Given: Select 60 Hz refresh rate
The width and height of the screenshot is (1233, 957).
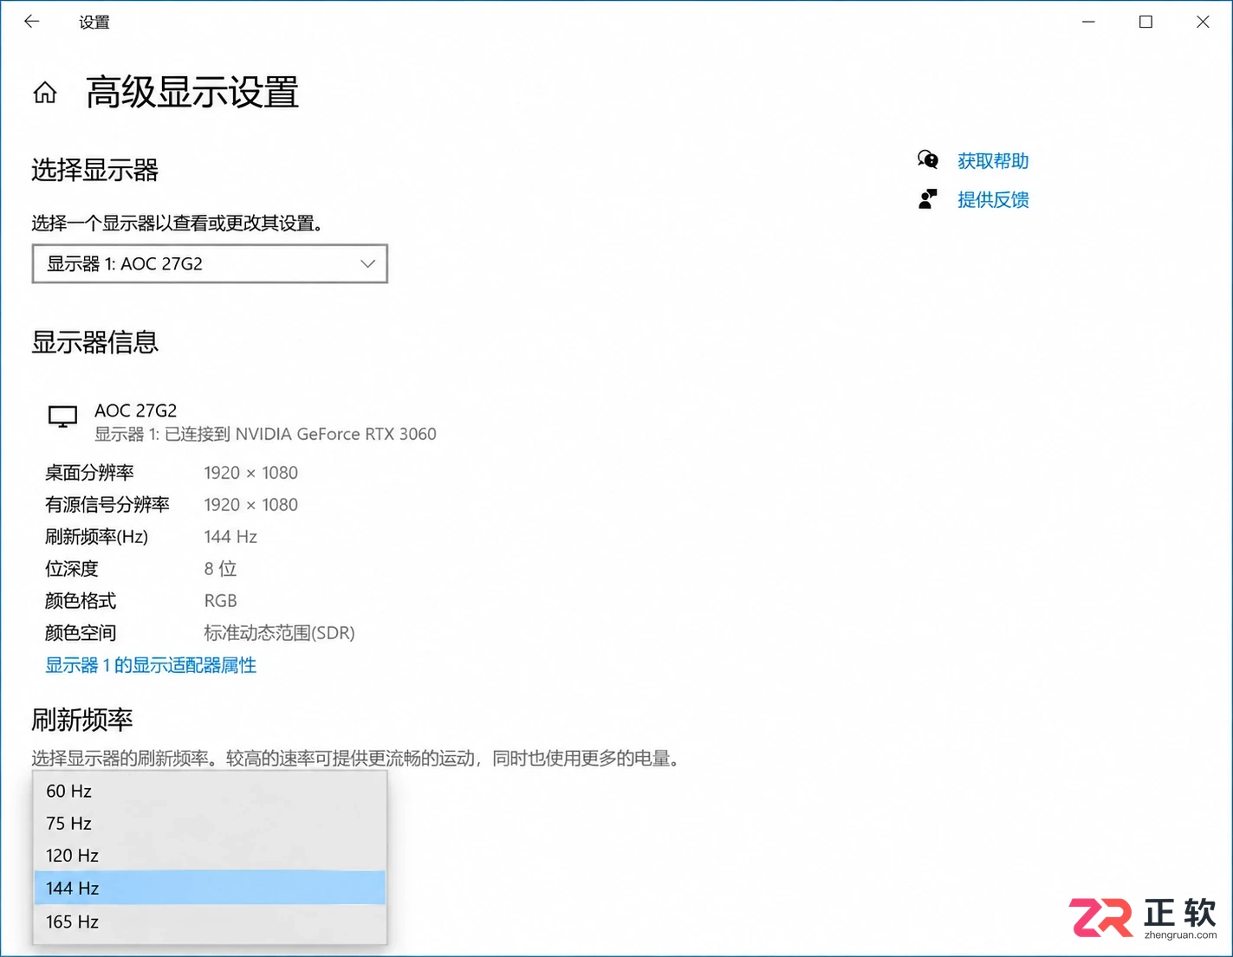Looking at the screenshot, I should [210, 791].
